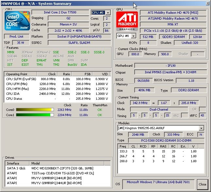Click the Operating Point column header
The height and width of the screenshot is (192, 211).
(21, 74)
